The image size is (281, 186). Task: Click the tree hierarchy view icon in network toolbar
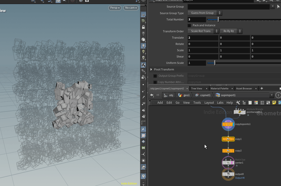pos(244,103)
